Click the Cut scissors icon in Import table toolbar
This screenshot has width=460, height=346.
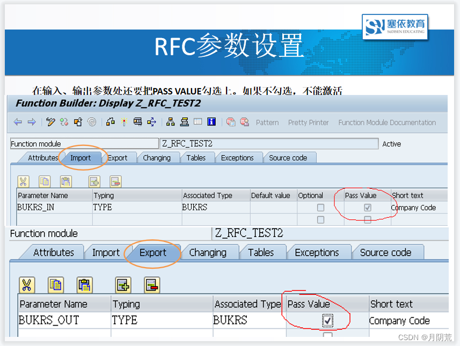tap(23, 182)
